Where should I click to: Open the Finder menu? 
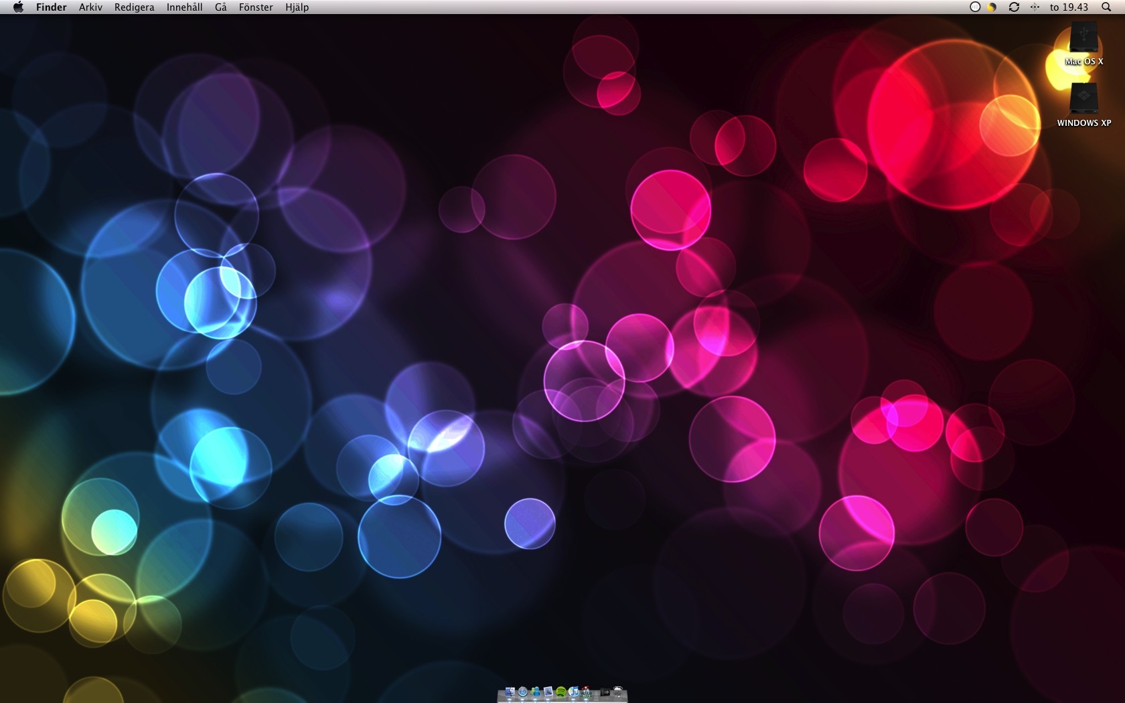(x=51, y=7)
